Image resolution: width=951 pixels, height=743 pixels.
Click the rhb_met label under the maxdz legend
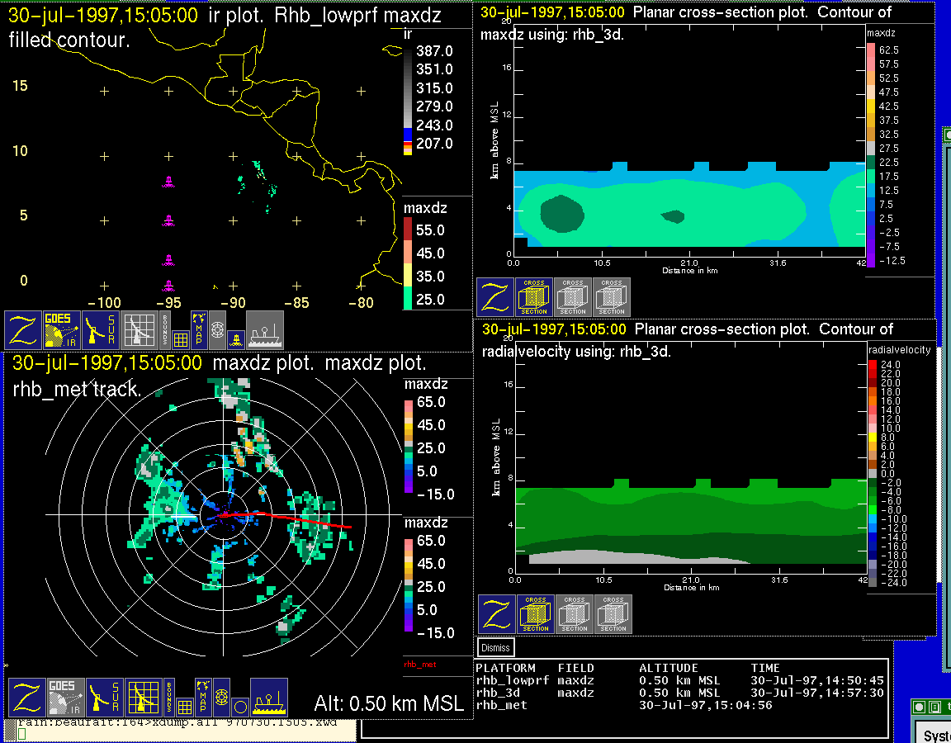click(x=419, y=664)
